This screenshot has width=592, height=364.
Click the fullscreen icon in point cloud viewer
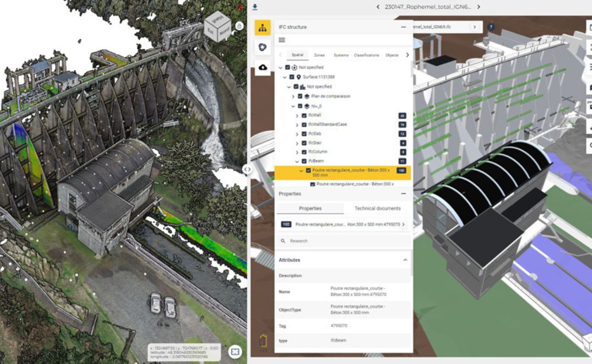click(x=235, y=351)
